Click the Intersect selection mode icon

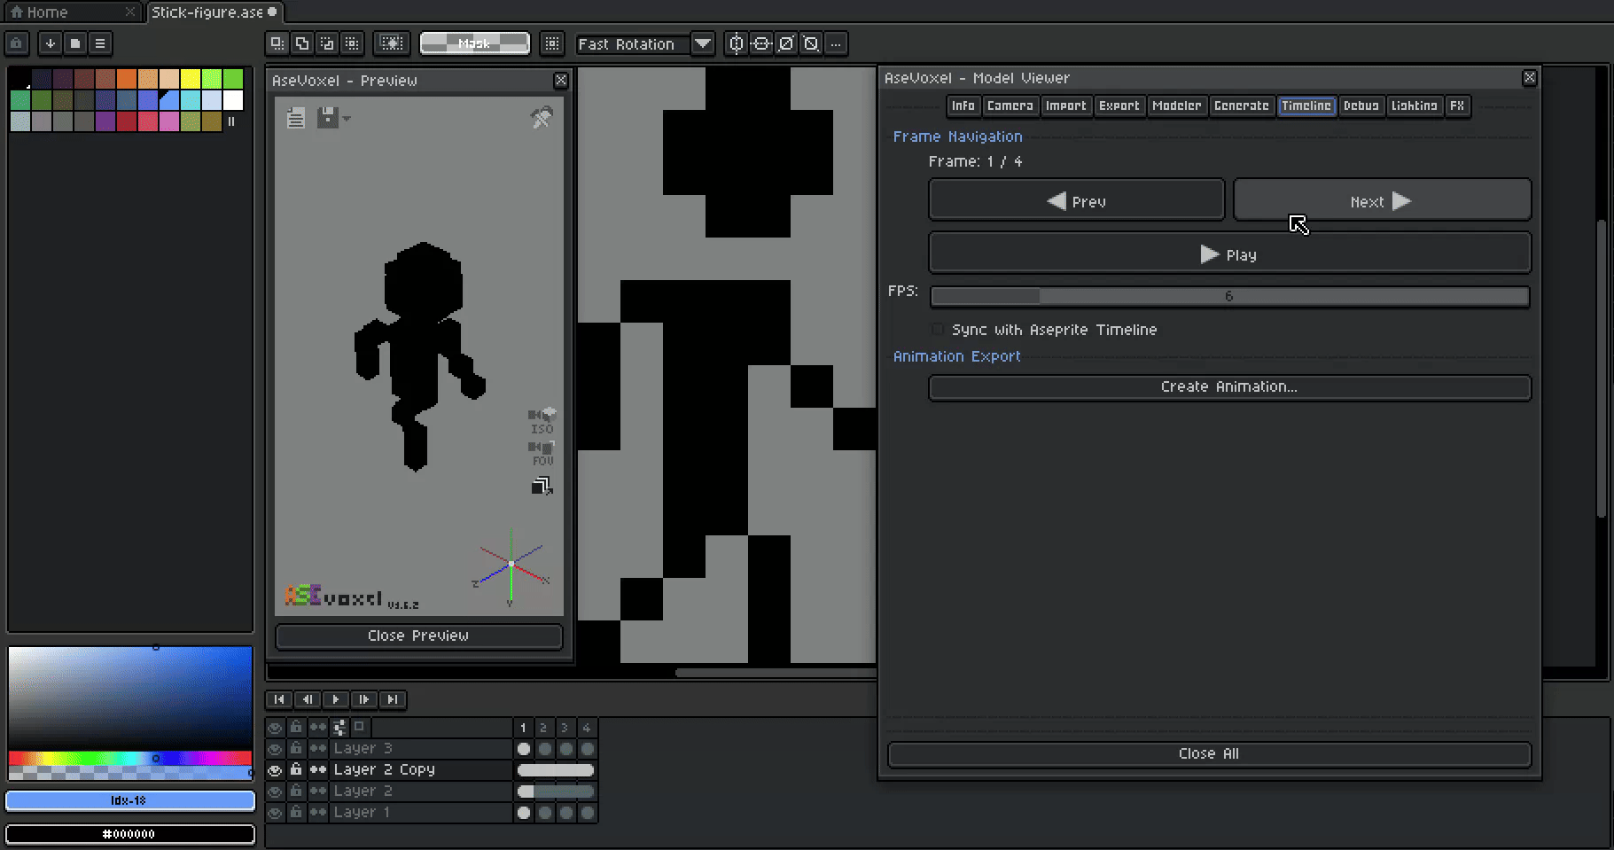352,43
